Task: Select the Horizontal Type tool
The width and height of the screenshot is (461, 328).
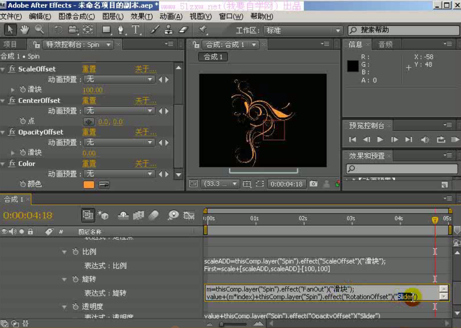Action: pos(135,29)
